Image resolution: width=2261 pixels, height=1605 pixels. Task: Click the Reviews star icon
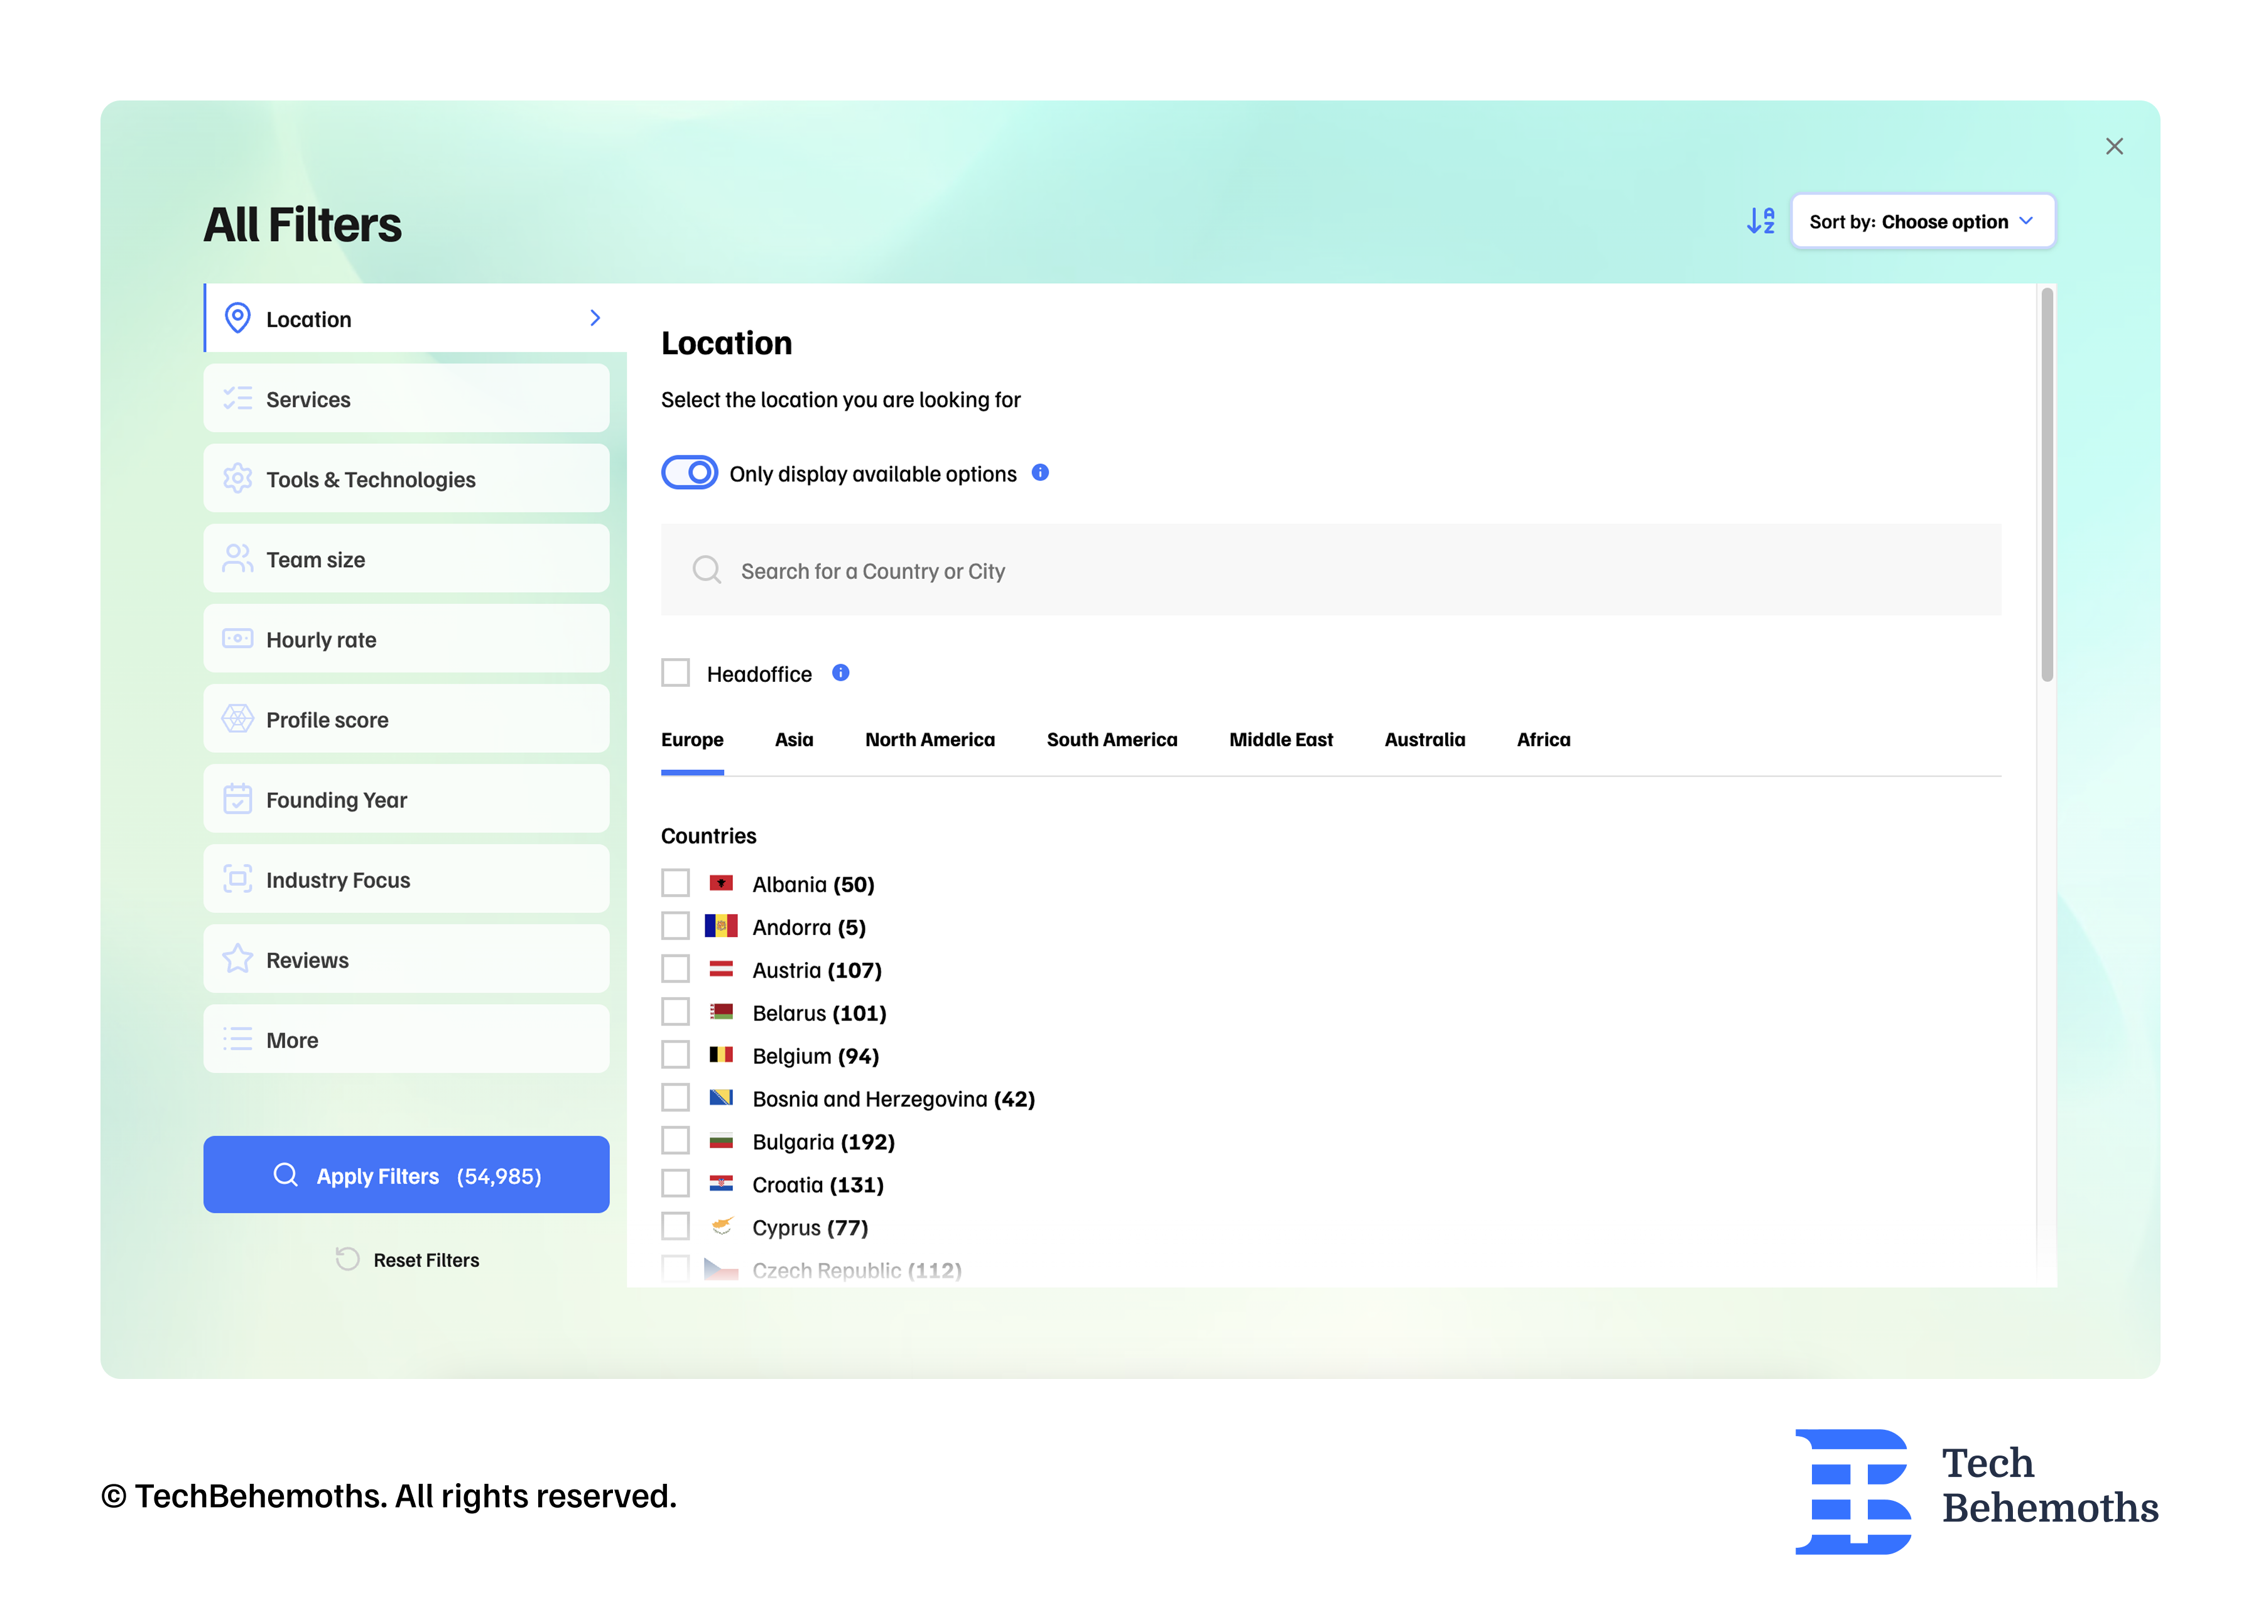[237, 959]
